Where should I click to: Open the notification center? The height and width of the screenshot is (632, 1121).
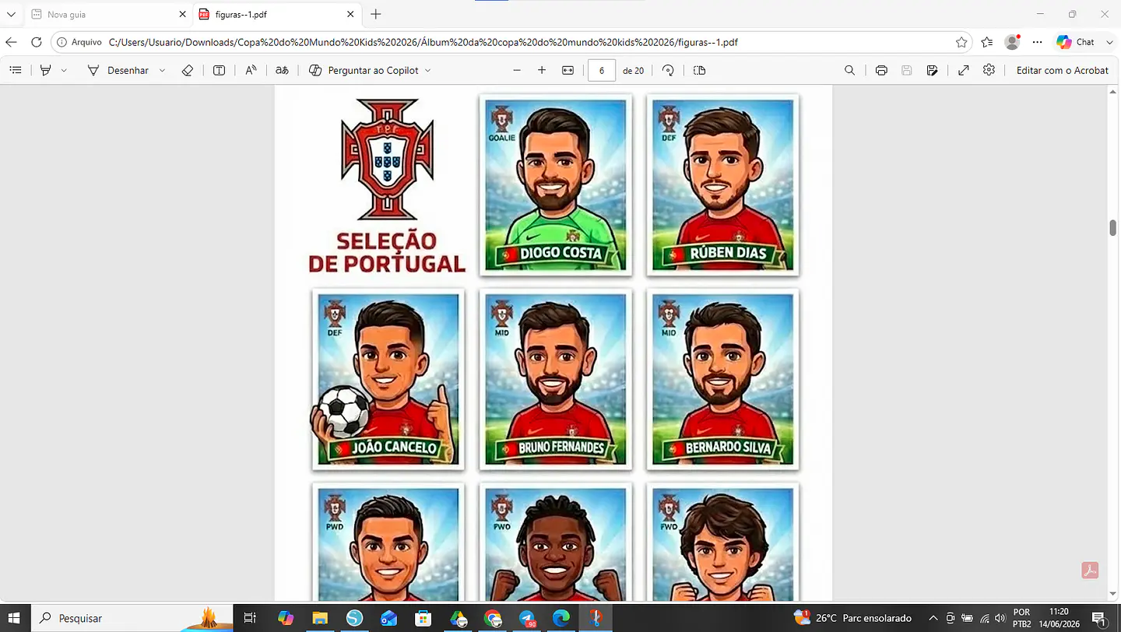(x=1099, y=618)
